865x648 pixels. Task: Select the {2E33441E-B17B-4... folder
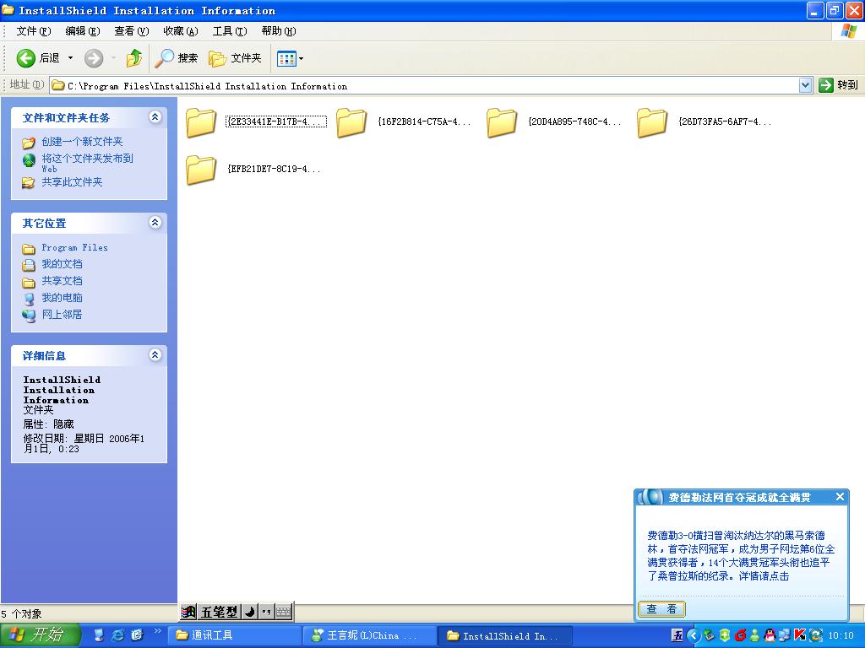(256, 121)
